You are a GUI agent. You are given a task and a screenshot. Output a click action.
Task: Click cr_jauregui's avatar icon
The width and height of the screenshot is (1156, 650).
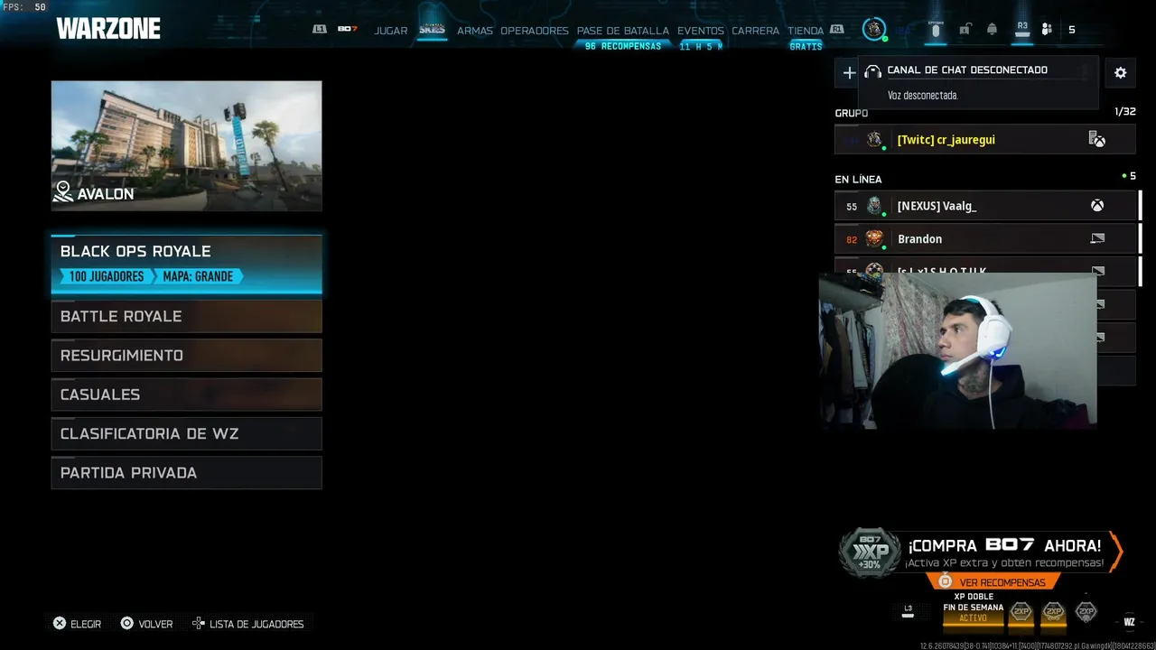click(x=874, y=140)
